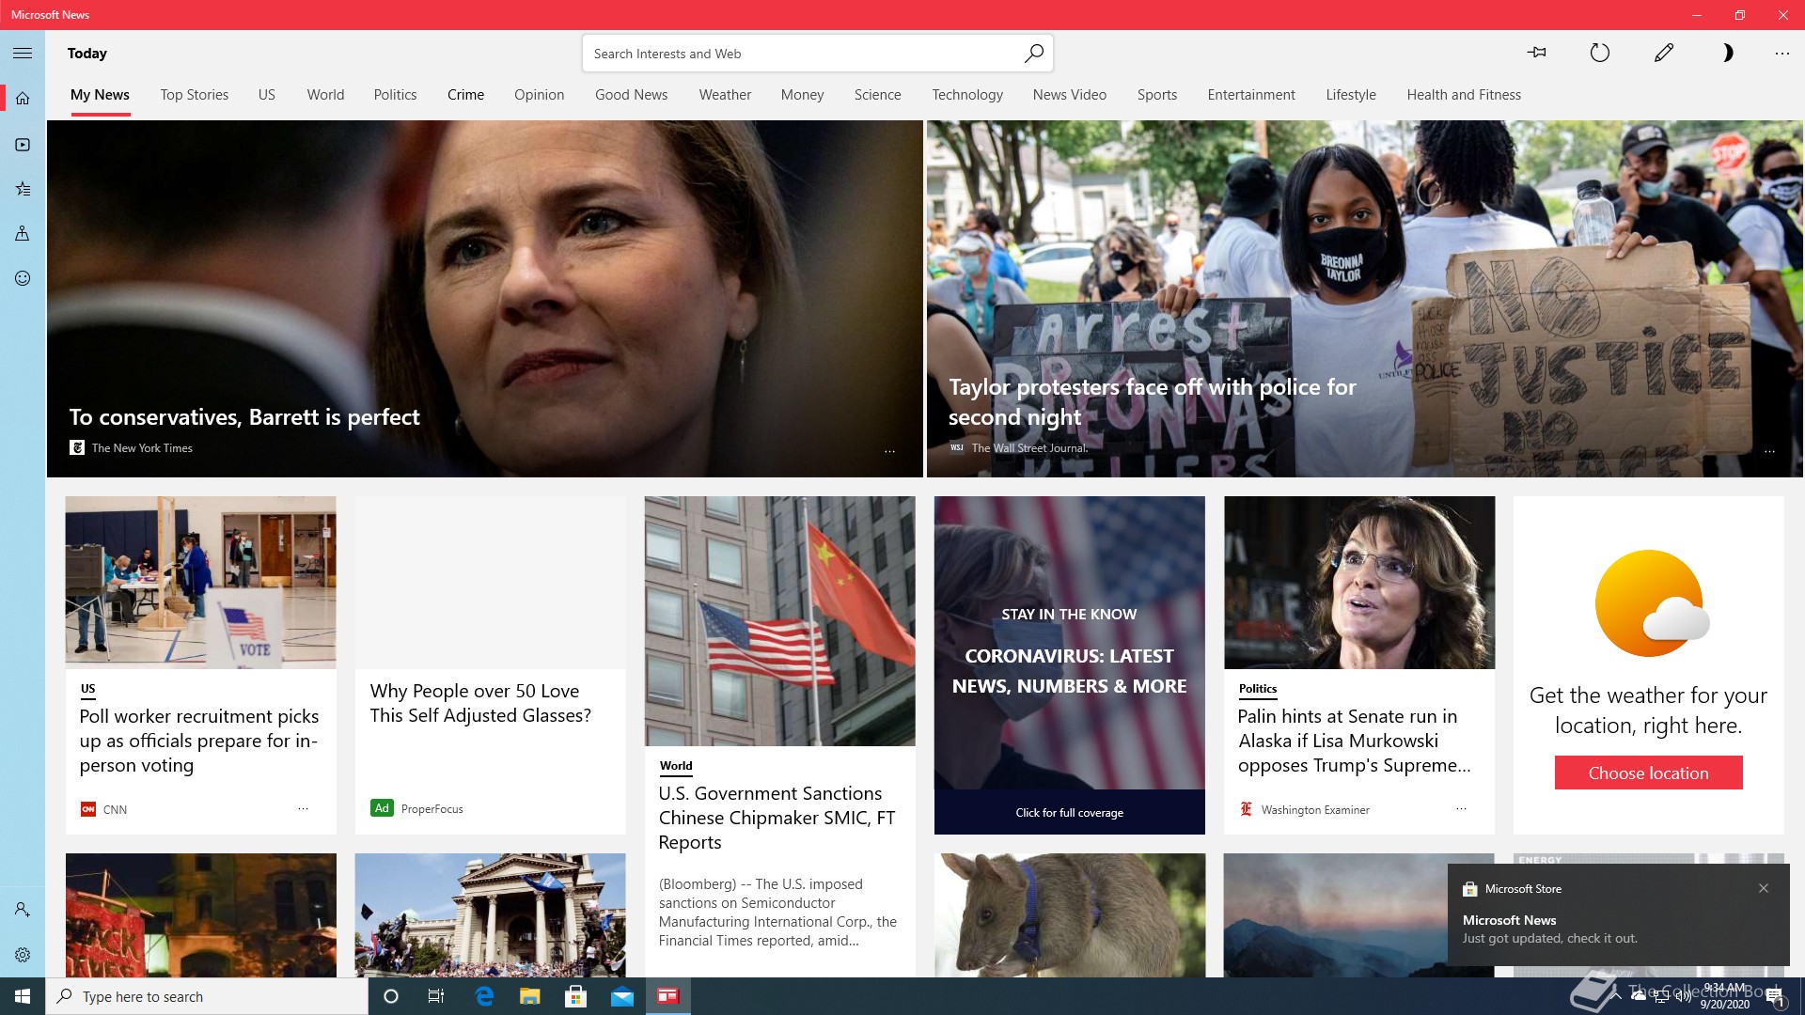
Task: Open My Interests star list icon
Action: (x=23, y=189)
